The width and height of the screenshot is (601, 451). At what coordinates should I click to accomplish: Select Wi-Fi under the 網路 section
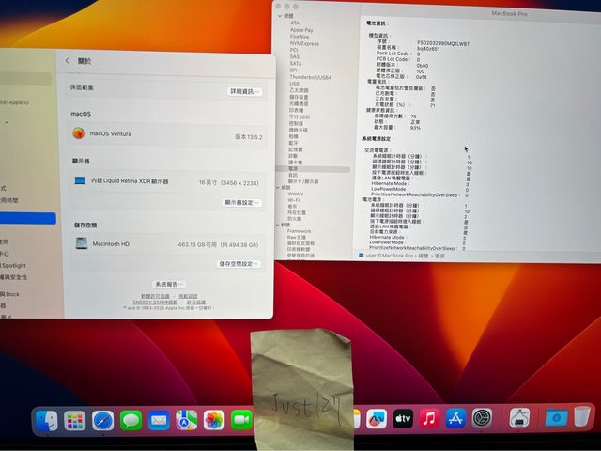[294, 200]
